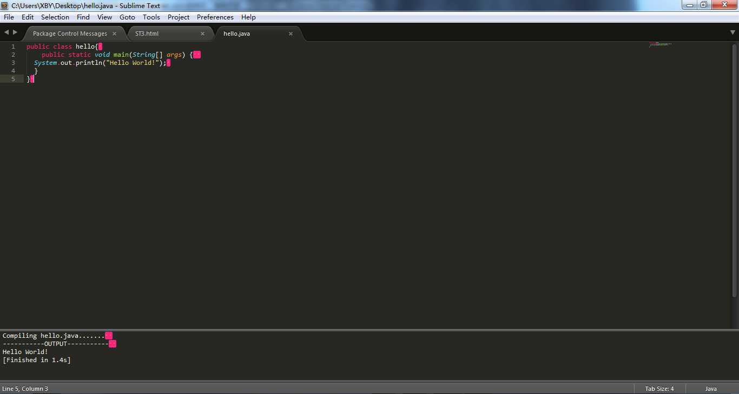This screenshot has width=739, height=394.
Task: Click line number 1 in gutter
Action: coord(13,46)
